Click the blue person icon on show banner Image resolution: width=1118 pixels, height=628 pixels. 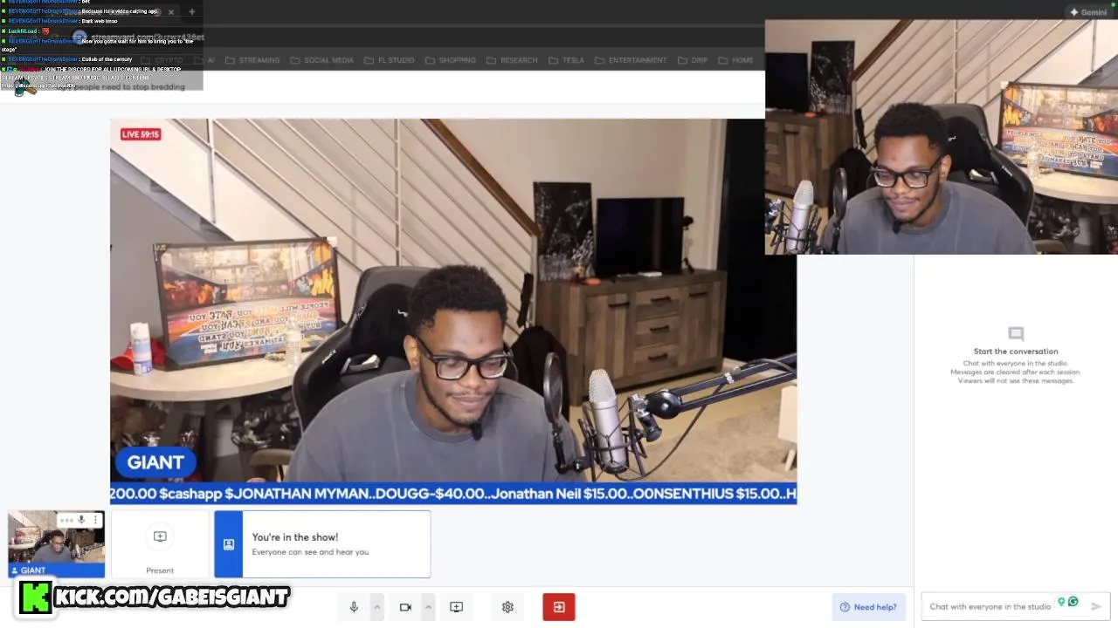tap(229, 544)
